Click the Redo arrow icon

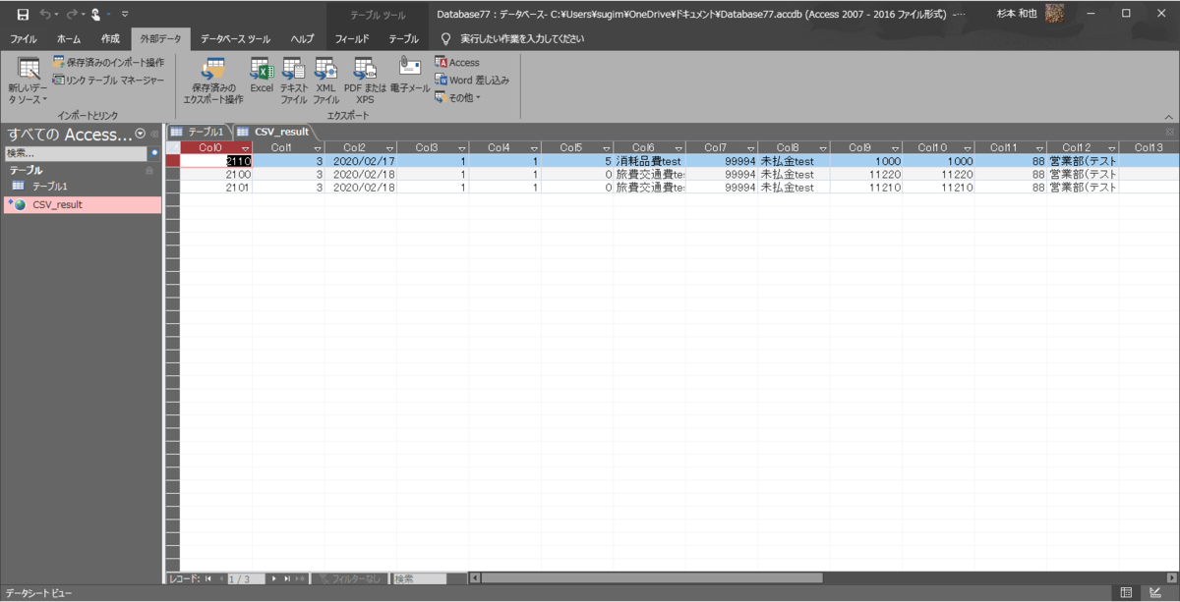coord(71,14)
